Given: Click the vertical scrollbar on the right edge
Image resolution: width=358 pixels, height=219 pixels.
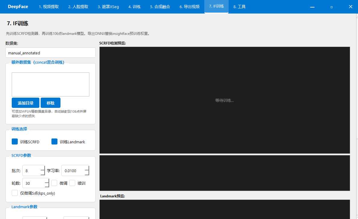Looking at the screenshot, I should click(357, 116).
